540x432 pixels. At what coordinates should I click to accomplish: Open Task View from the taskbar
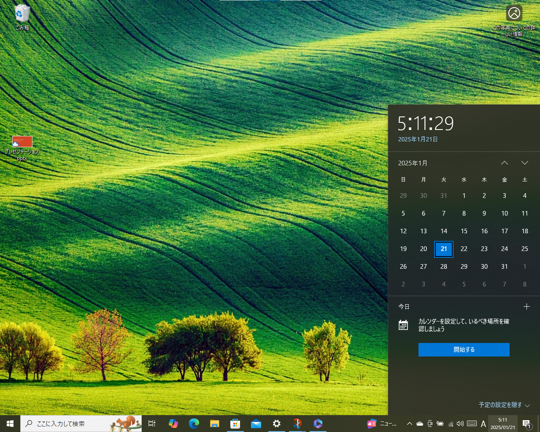151,424
